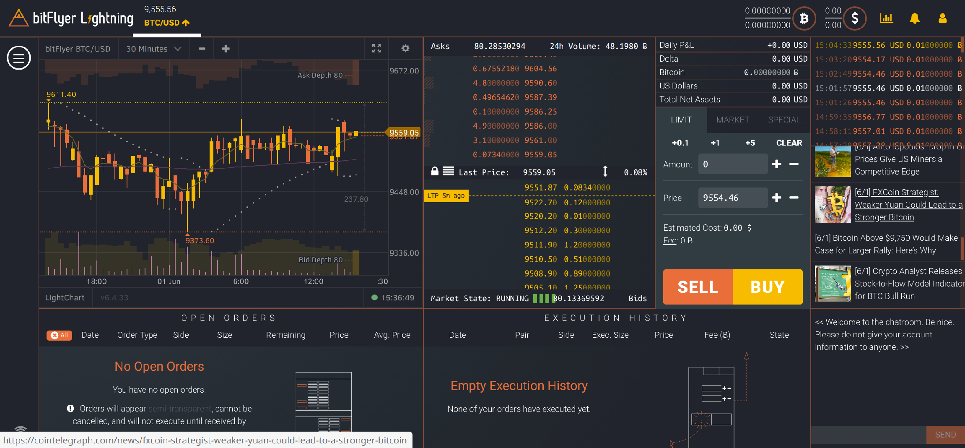The image size is (965, 448).
Task: Click the BUY button
Action: click(x=768, y=287)
